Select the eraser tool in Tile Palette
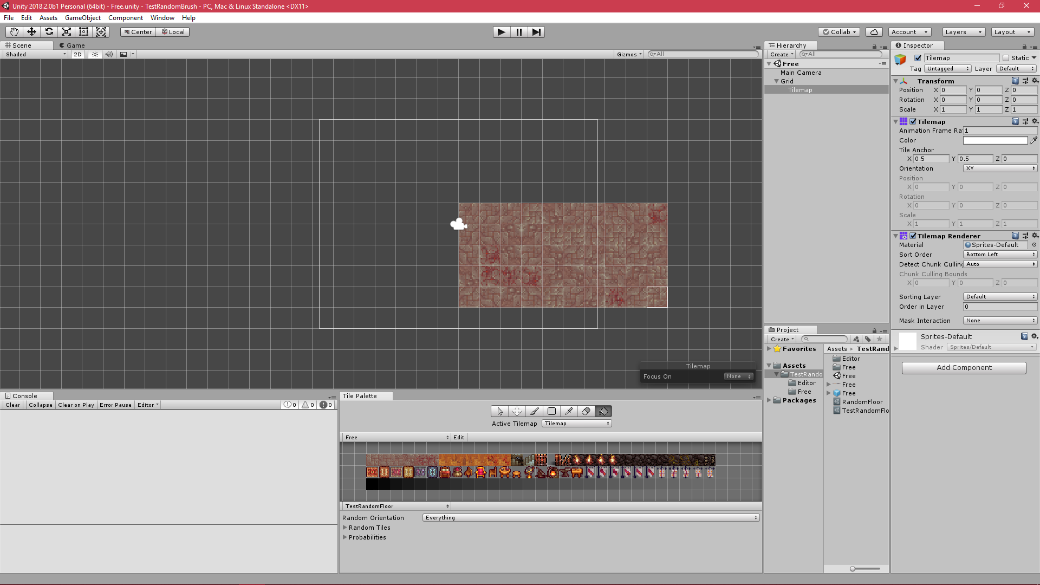Viewport: 1040px width, 585px height. 586,411
